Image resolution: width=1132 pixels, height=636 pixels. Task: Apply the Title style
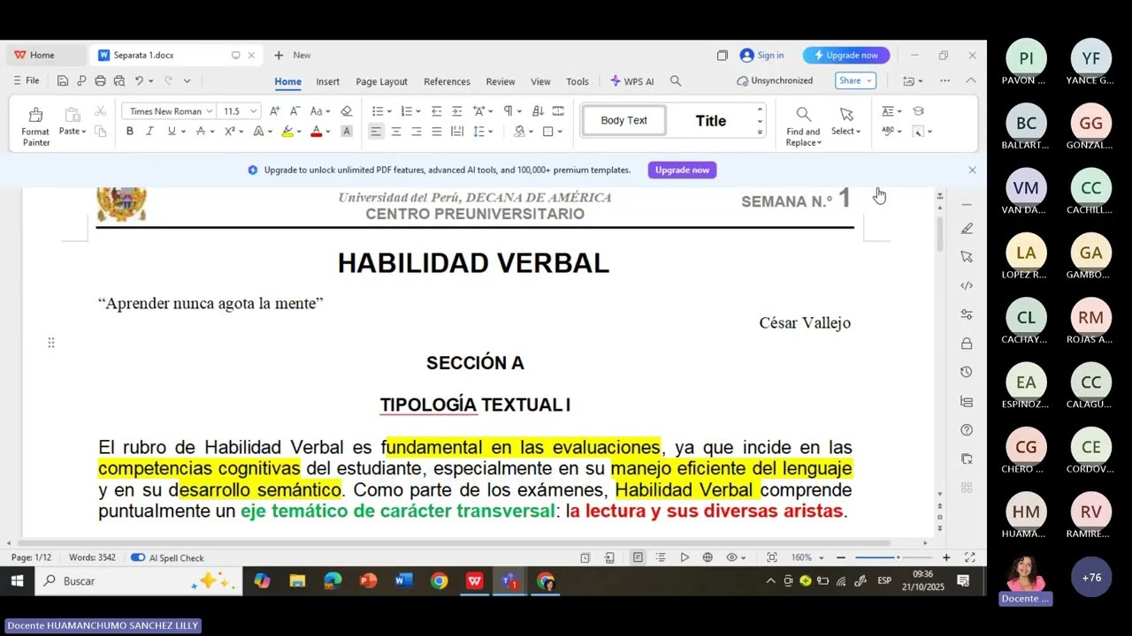coord(711,121)
